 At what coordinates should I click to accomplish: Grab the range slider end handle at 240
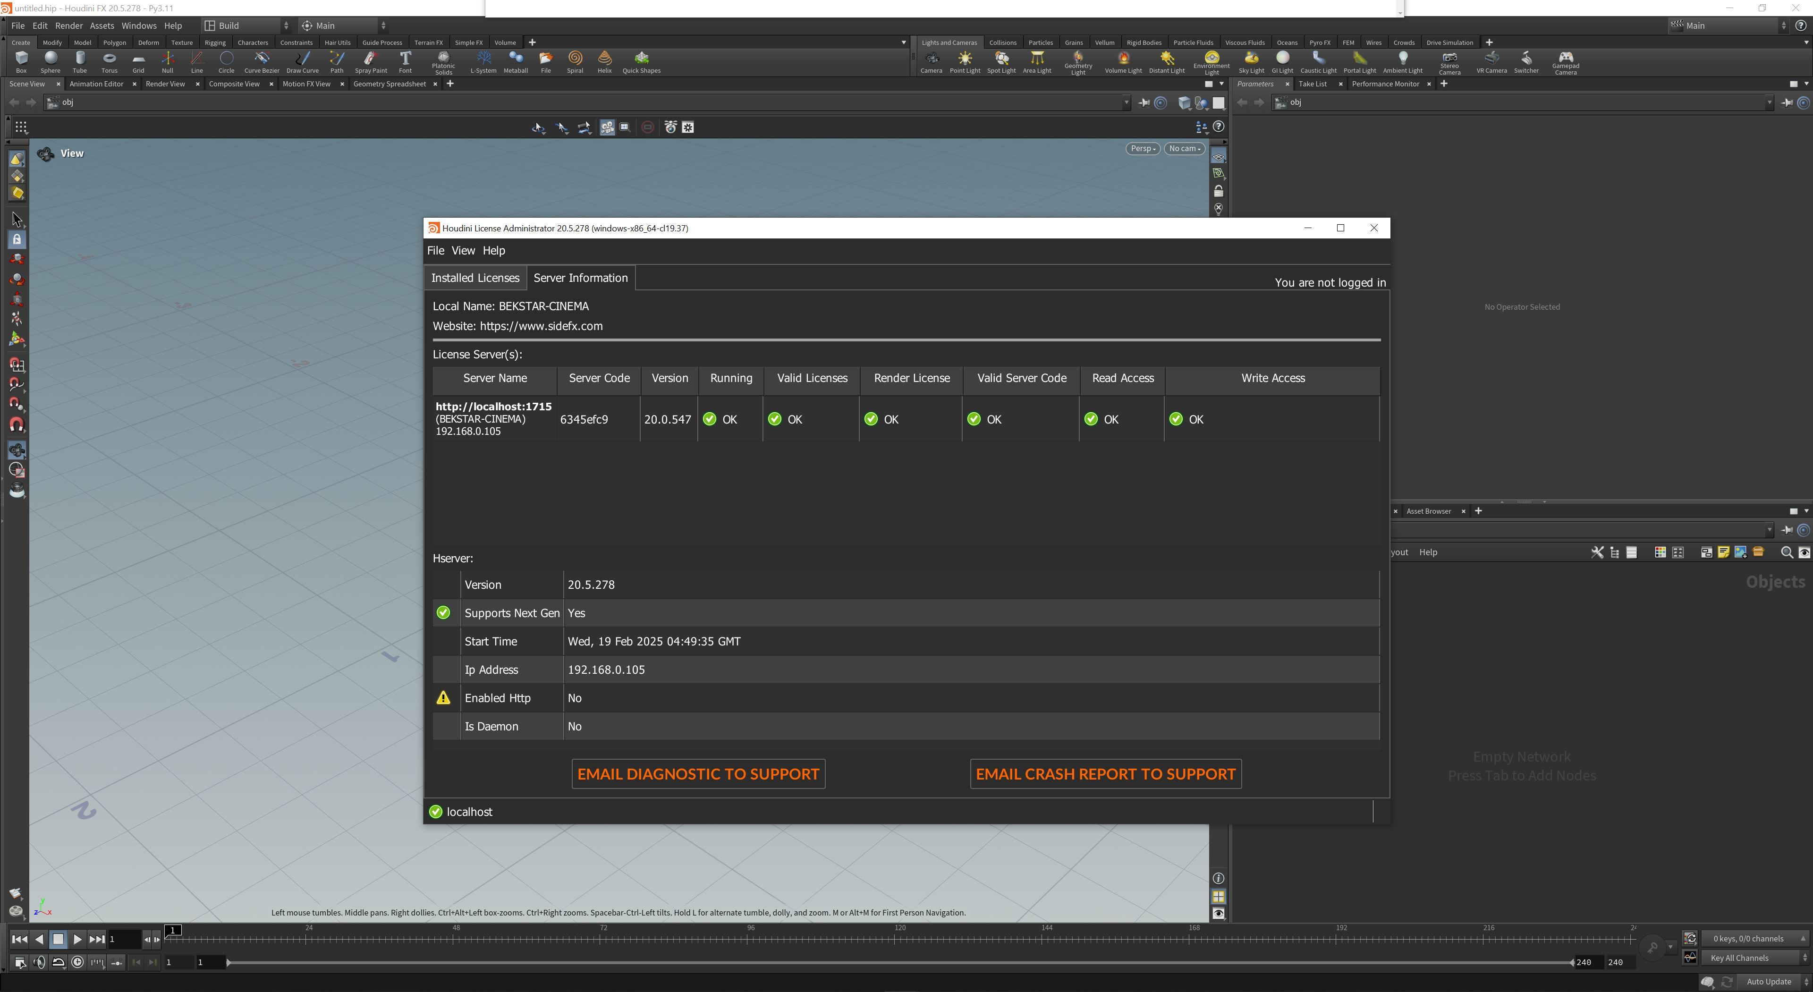coord(1572,962)
